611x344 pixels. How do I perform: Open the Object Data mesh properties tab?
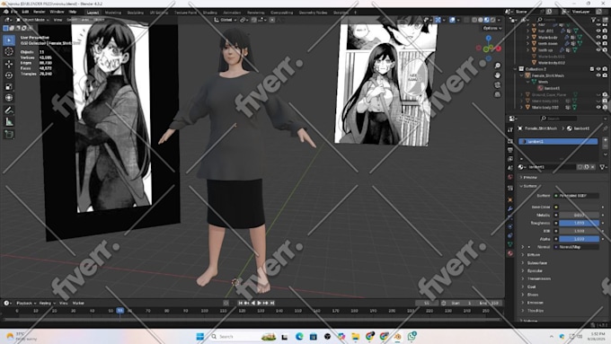click(x=510, y=244)
